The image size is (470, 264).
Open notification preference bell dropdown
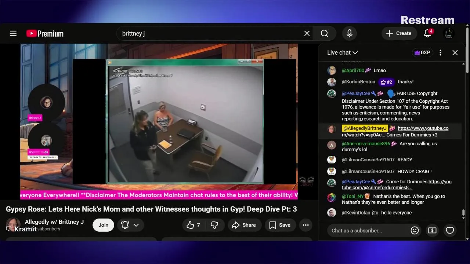[x=130, y=225]
